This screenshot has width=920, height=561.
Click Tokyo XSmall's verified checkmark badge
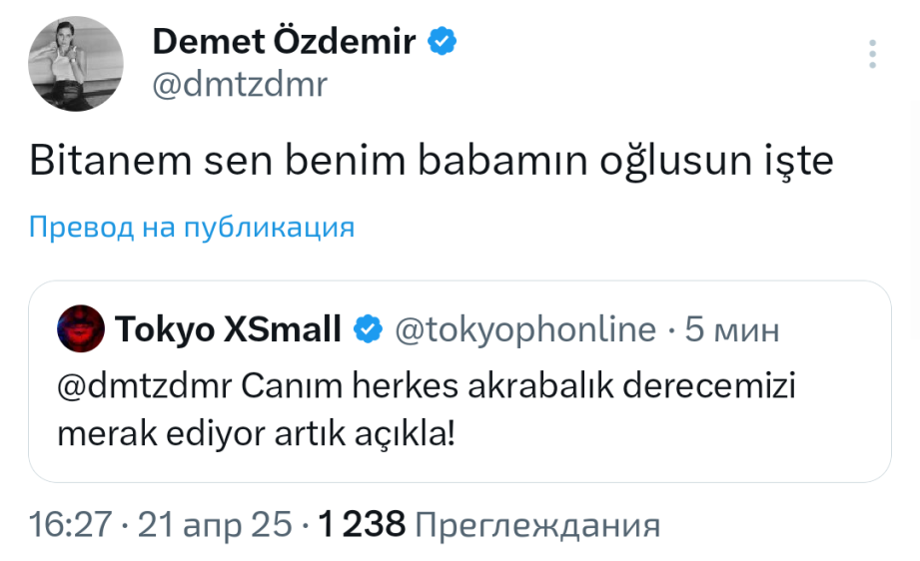click(x=369, y=328)
